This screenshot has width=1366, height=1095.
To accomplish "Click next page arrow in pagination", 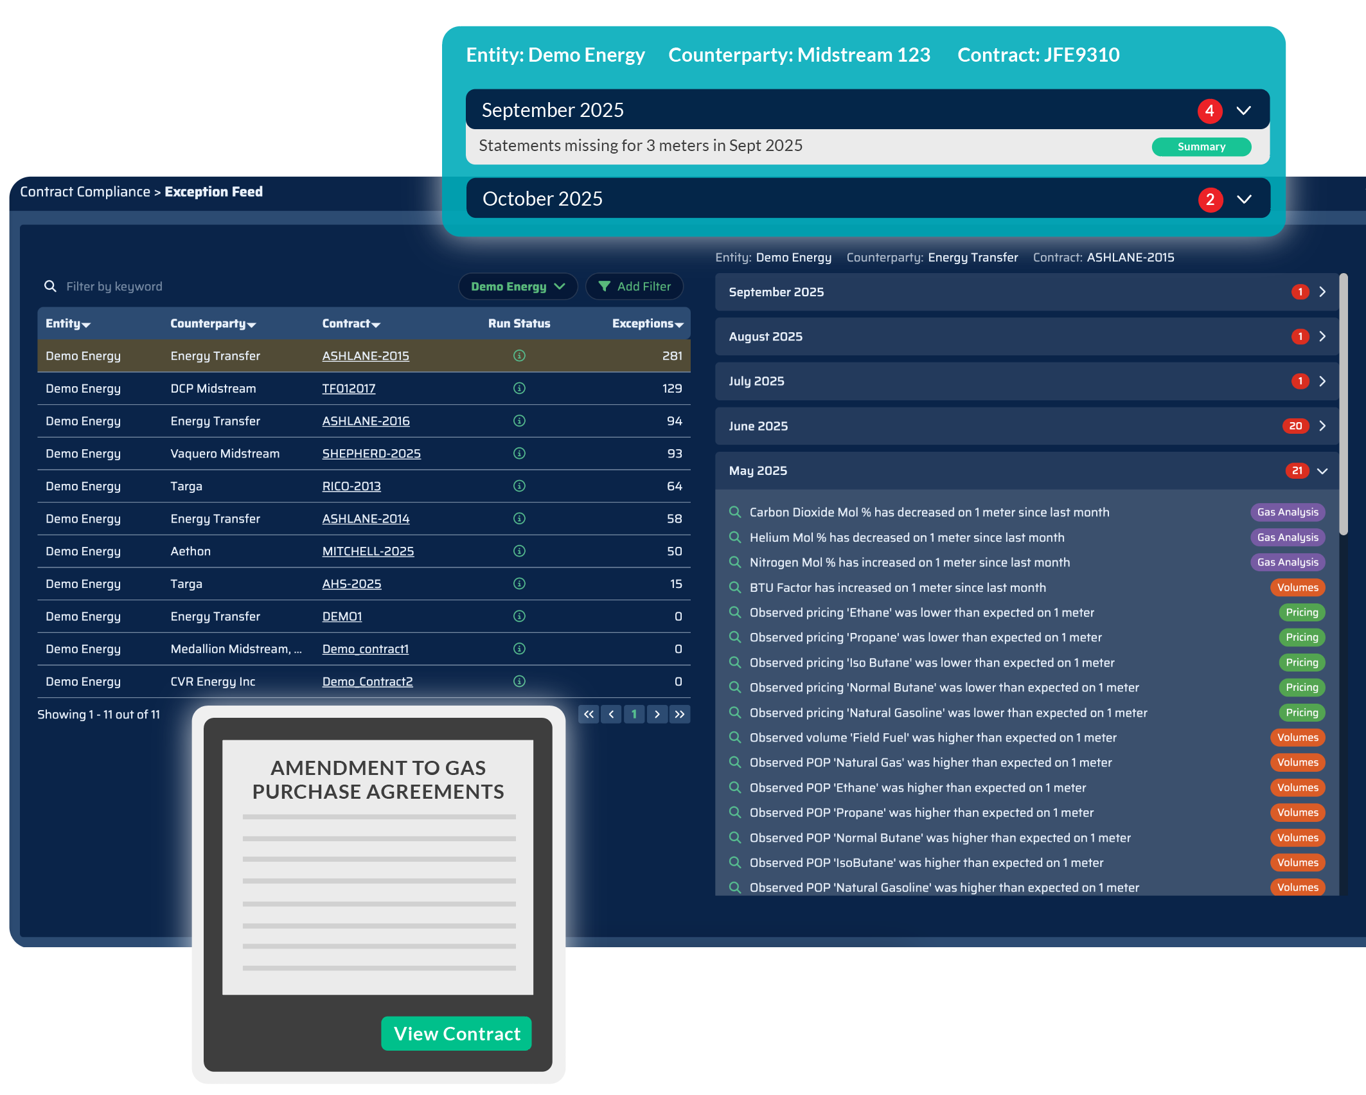I will [x=657, y=714].
